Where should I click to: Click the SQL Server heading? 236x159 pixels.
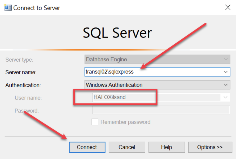click(x=117, y=33)
